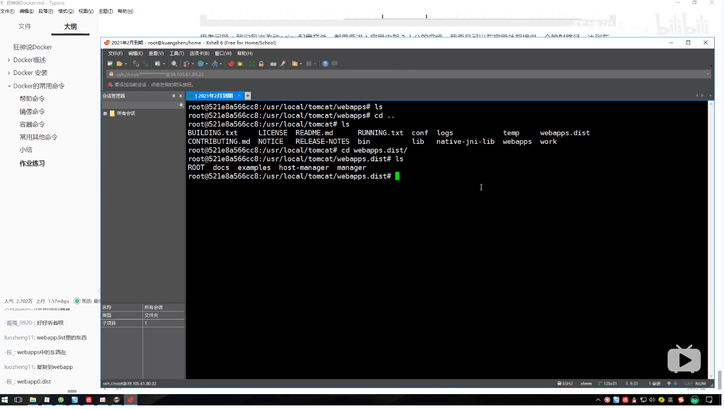This screenshot has height=409, width=724.
Task: Open the 查看(V) menu in Xshell
Action: point(156,53)
